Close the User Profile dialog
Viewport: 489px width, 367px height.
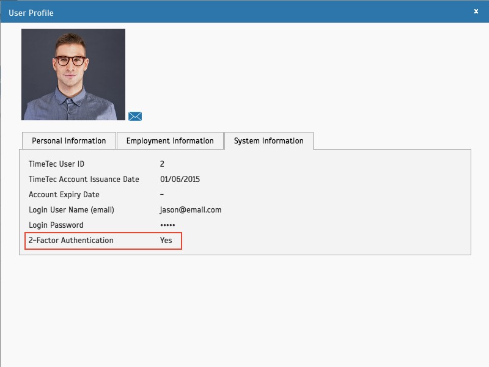pos(476,11)
